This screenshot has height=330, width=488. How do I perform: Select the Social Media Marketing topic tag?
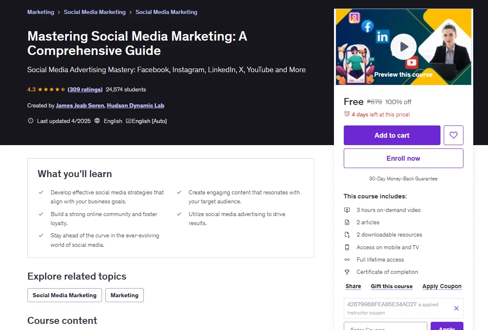[65, 295]
